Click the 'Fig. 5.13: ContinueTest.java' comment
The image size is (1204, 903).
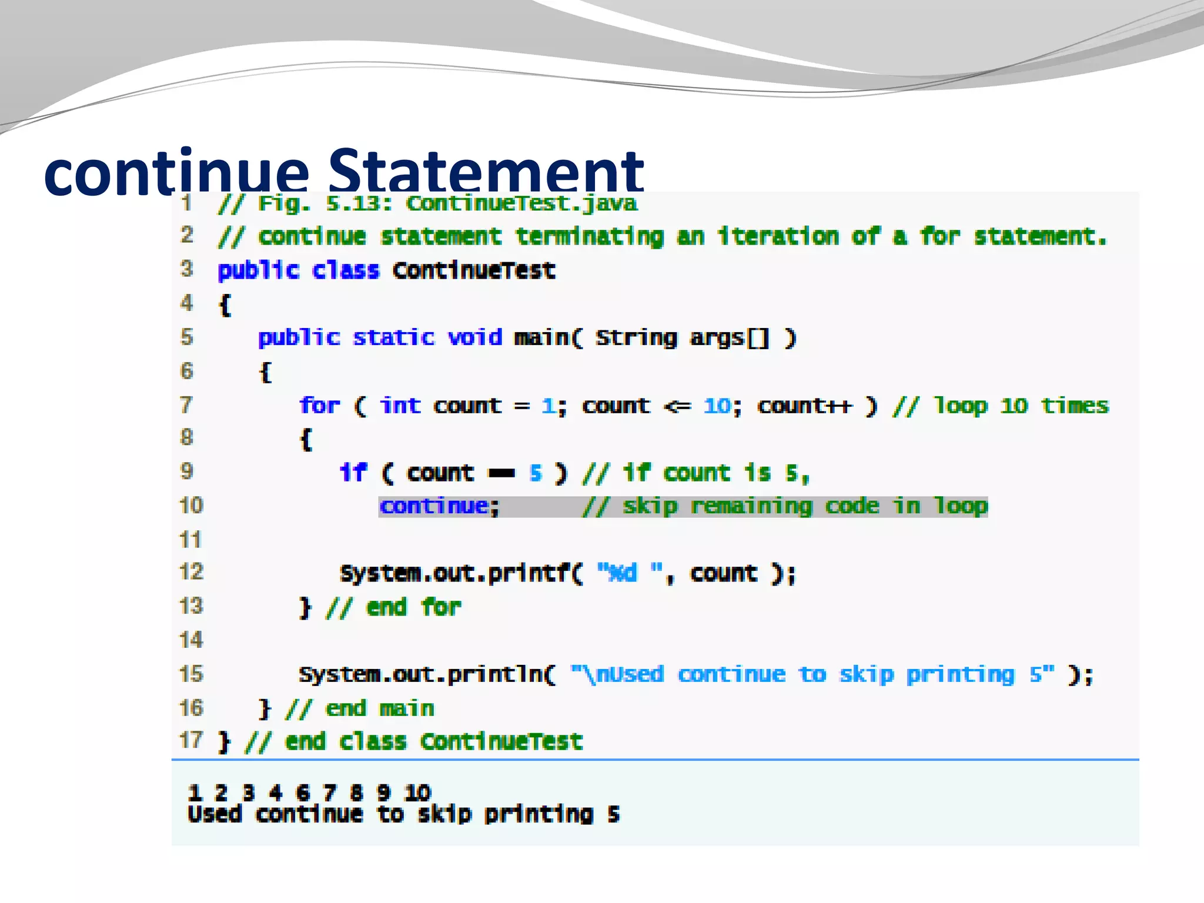coord(427,203)
